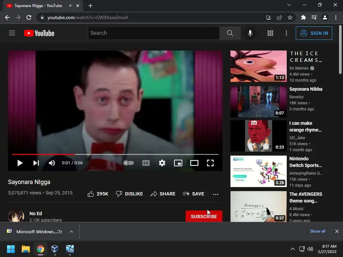
Task: Expand download item options chevron
Action: [x=71, y=232]
